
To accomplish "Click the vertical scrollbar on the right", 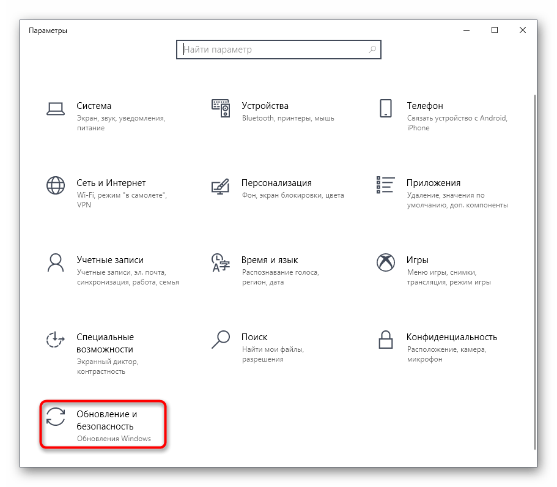I will 535,269.
